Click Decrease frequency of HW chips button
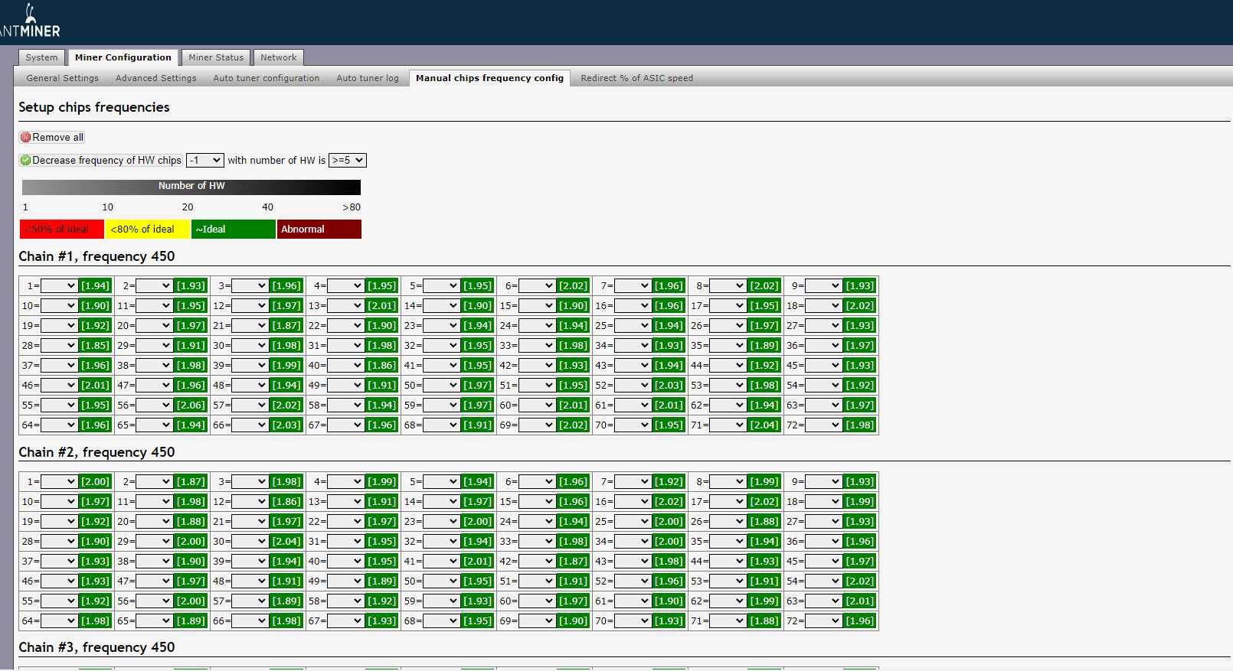This screenshot has height=671, width=1233. (x=101, y=161)
